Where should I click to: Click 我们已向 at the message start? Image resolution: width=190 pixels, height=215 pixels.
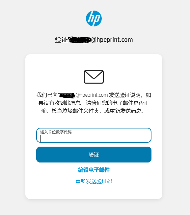47,95
